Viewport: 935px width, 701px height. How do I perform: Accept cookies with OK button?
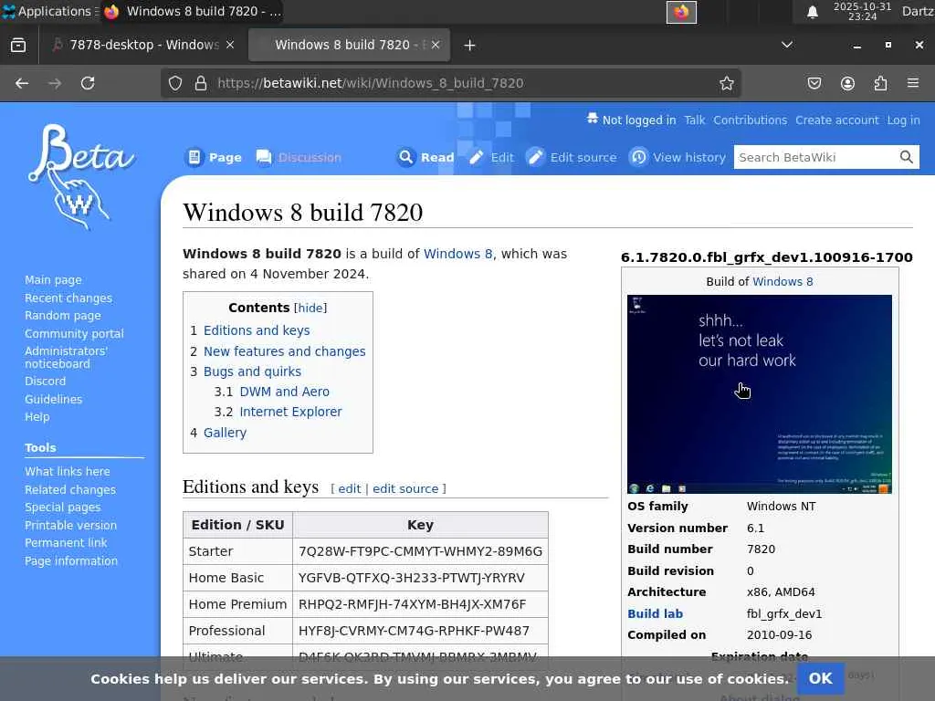[821, 678]
